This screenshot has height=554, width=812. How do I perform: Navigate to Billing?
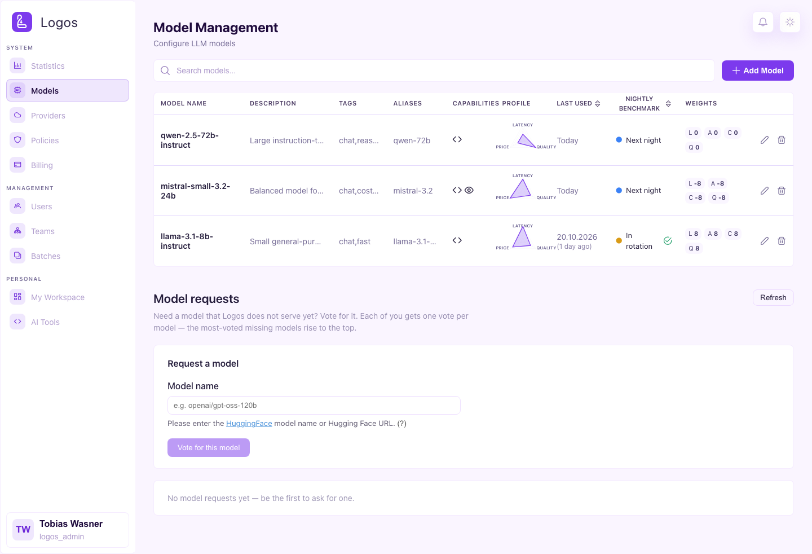pyautogui.click(x=68, y=165)
